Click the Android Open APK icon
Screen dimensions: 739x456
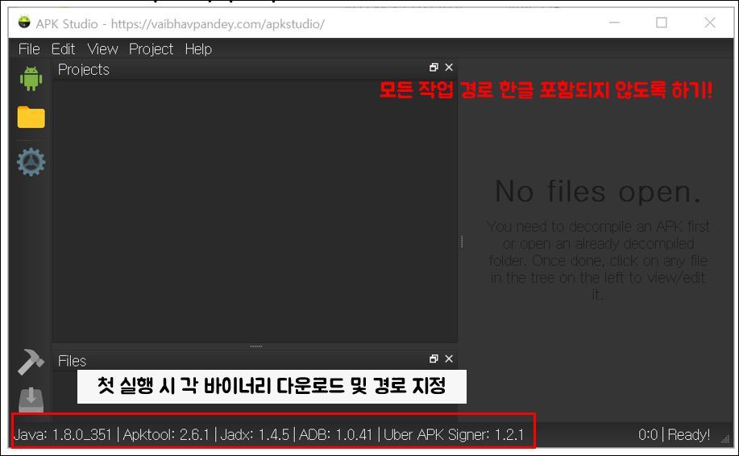click(x=31, y=78)
